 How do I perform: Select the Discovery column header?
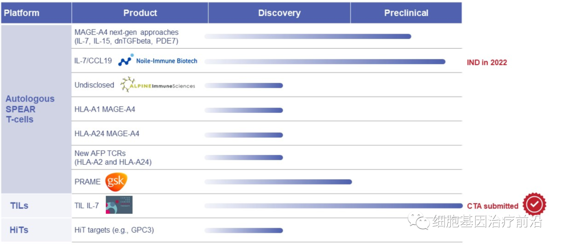point(279,13)
